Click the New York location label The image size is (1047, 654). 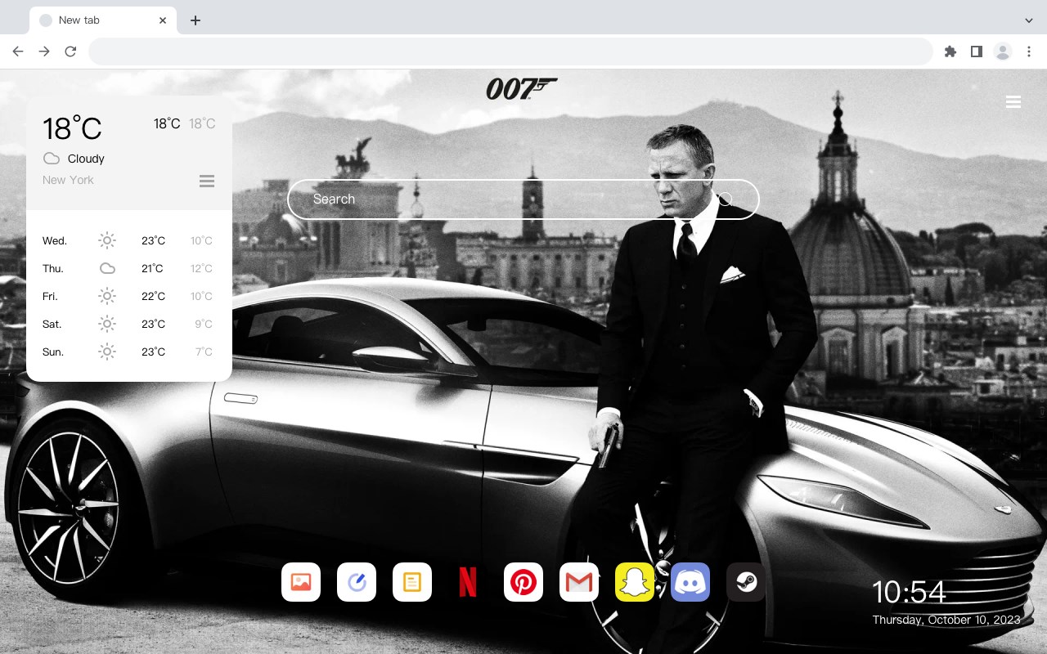(68, 180)
